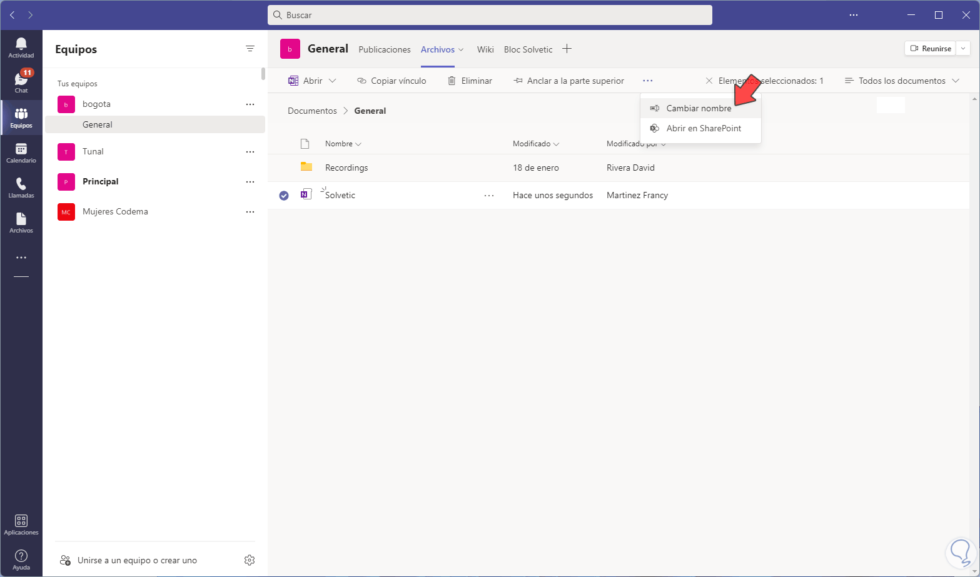Start a meeting with Reunirse
The image size is (980, 577).
coord(930,48)
